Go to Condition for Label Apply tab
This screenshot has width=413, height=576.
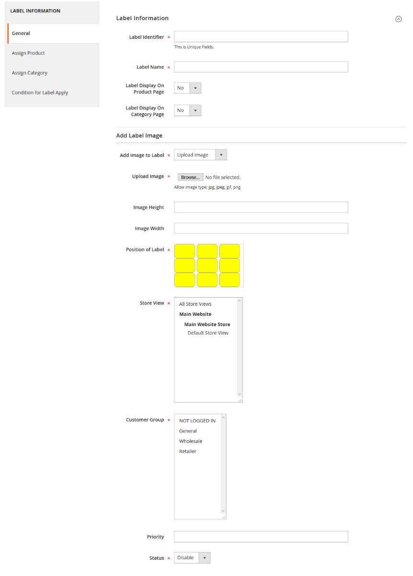[x=40, y=93]
